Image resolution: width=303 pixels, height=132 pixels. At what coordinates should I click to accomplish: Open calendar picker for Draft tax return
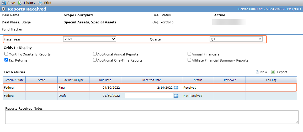point(176,96)
